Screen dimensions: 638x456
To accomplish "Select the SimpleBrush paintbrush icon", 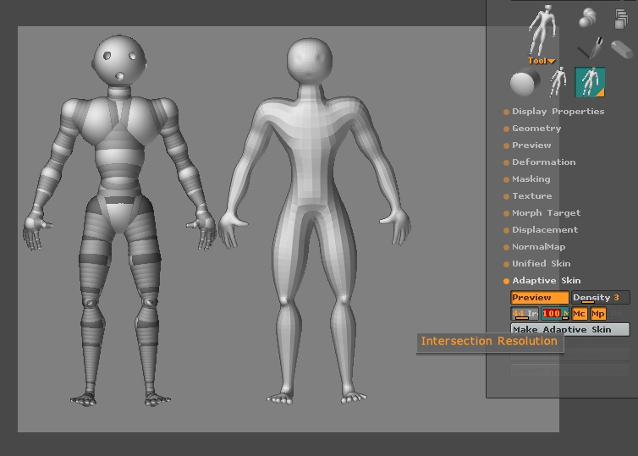I will 591,47.
